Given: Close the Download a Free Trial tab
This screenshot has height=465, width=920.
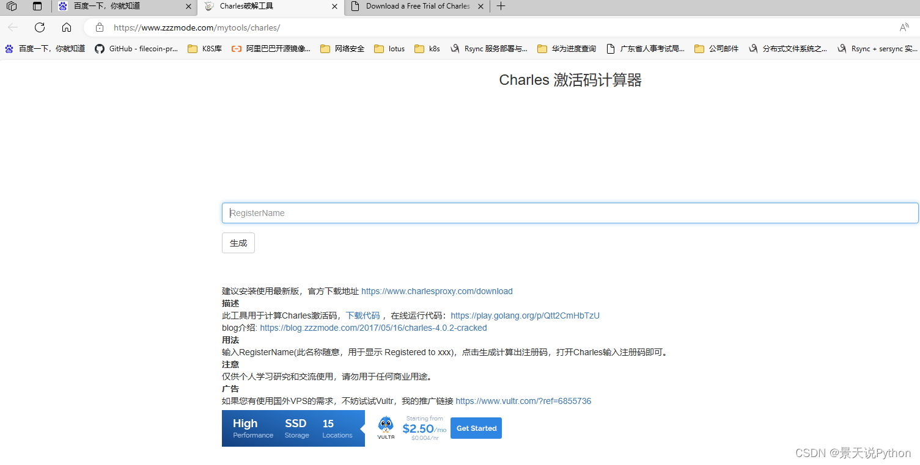Looking at the screenshot, I should (x=480, y=6).
